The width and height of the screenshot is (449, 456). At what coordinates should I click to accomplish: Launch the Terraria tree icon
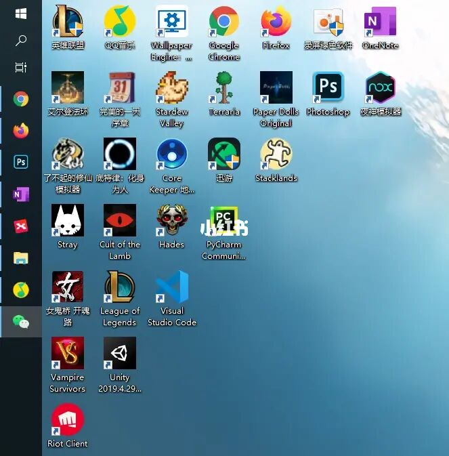click(223, 87)
